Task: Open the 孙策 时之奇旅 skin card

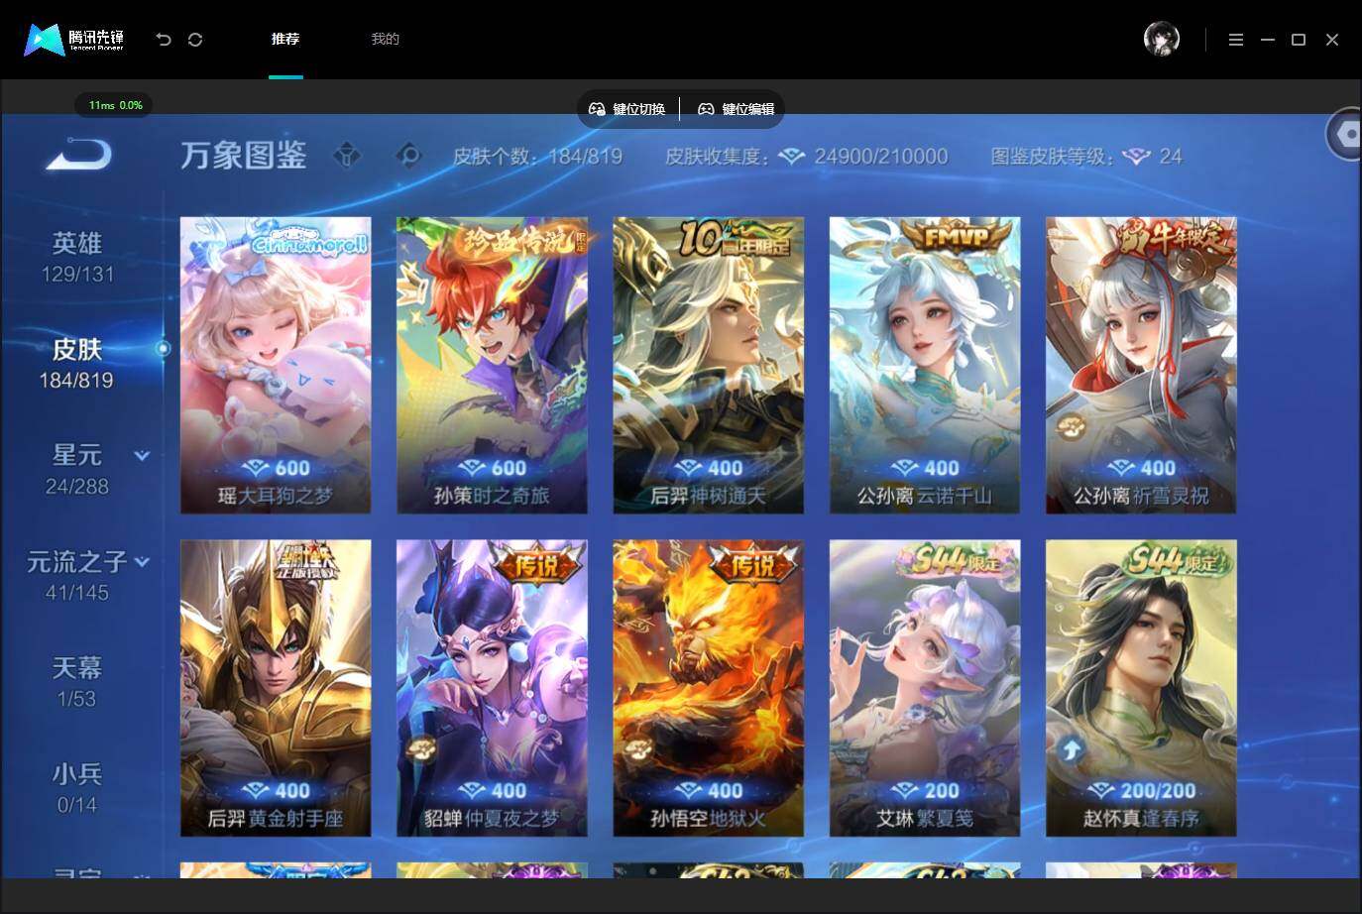Action: 492,365
